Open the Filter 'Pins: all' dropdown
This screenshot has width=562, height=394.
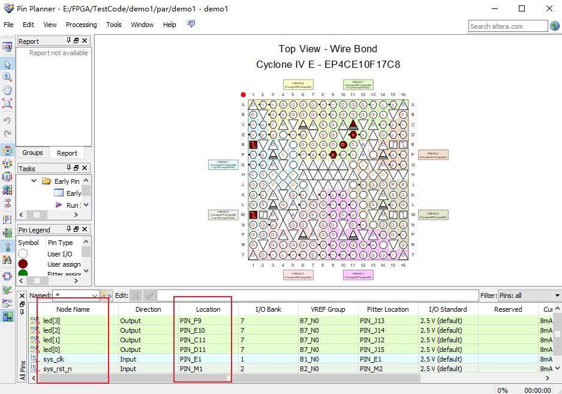pyautogui.click(x=557, y=295)
